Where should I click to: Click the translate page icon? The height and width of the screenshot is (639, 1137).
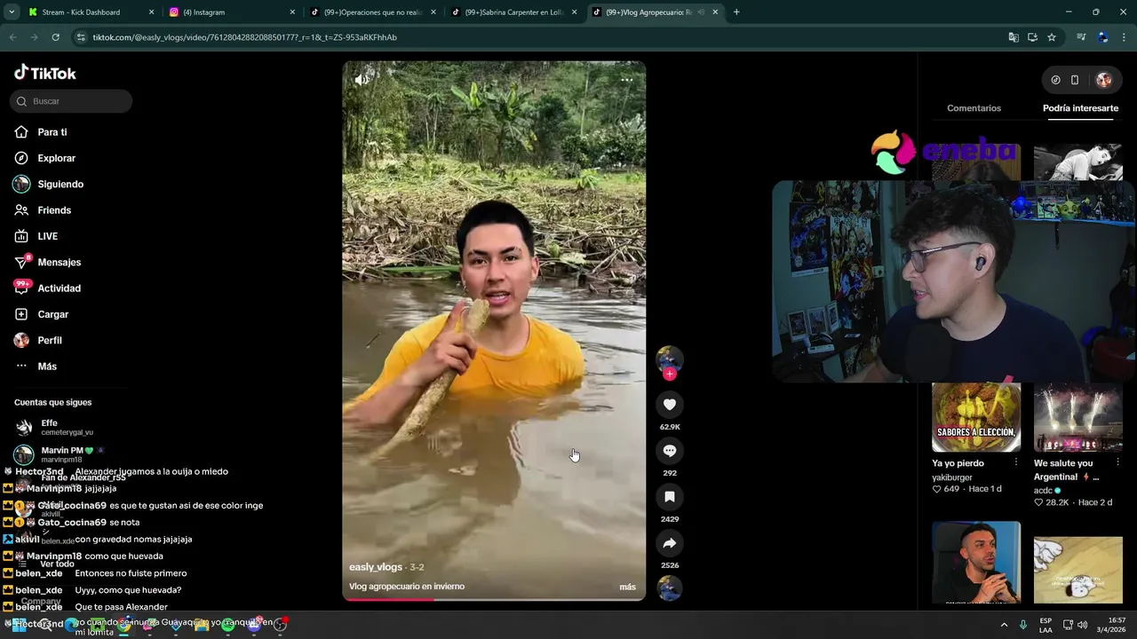pyautogui.click(x=1014, y=37)
